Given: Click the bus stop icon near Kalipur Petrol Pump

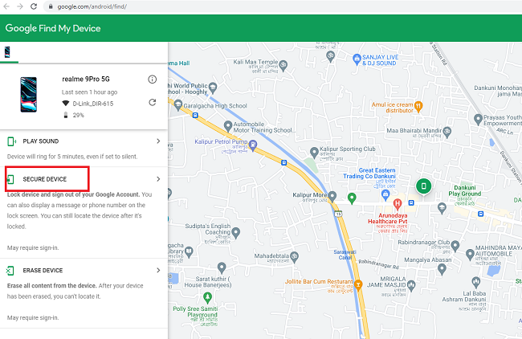Looking at the screenshot, I should coord(283,162).
